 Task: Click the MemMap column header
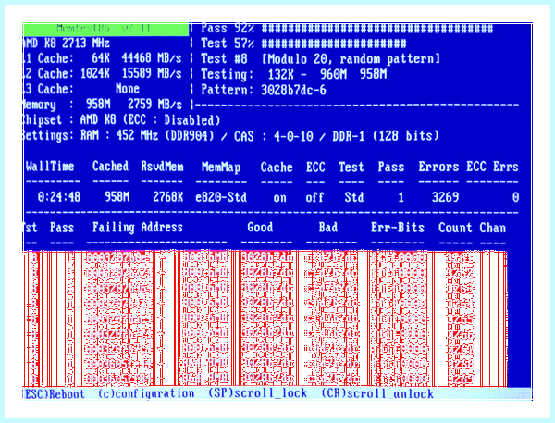(221, 167)
